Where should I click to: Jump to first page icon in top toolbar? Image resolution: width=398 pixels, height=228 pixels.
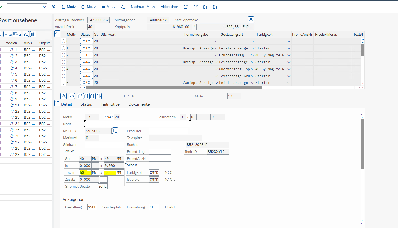pyautogui.click(x=186, y=7)
